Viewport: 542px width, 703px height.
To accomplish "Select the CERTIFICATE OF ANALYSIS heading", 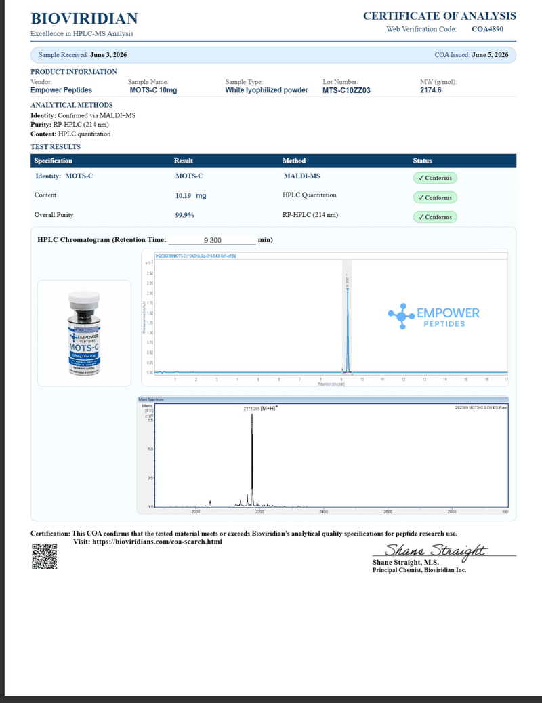I will (x=440, y=16).
